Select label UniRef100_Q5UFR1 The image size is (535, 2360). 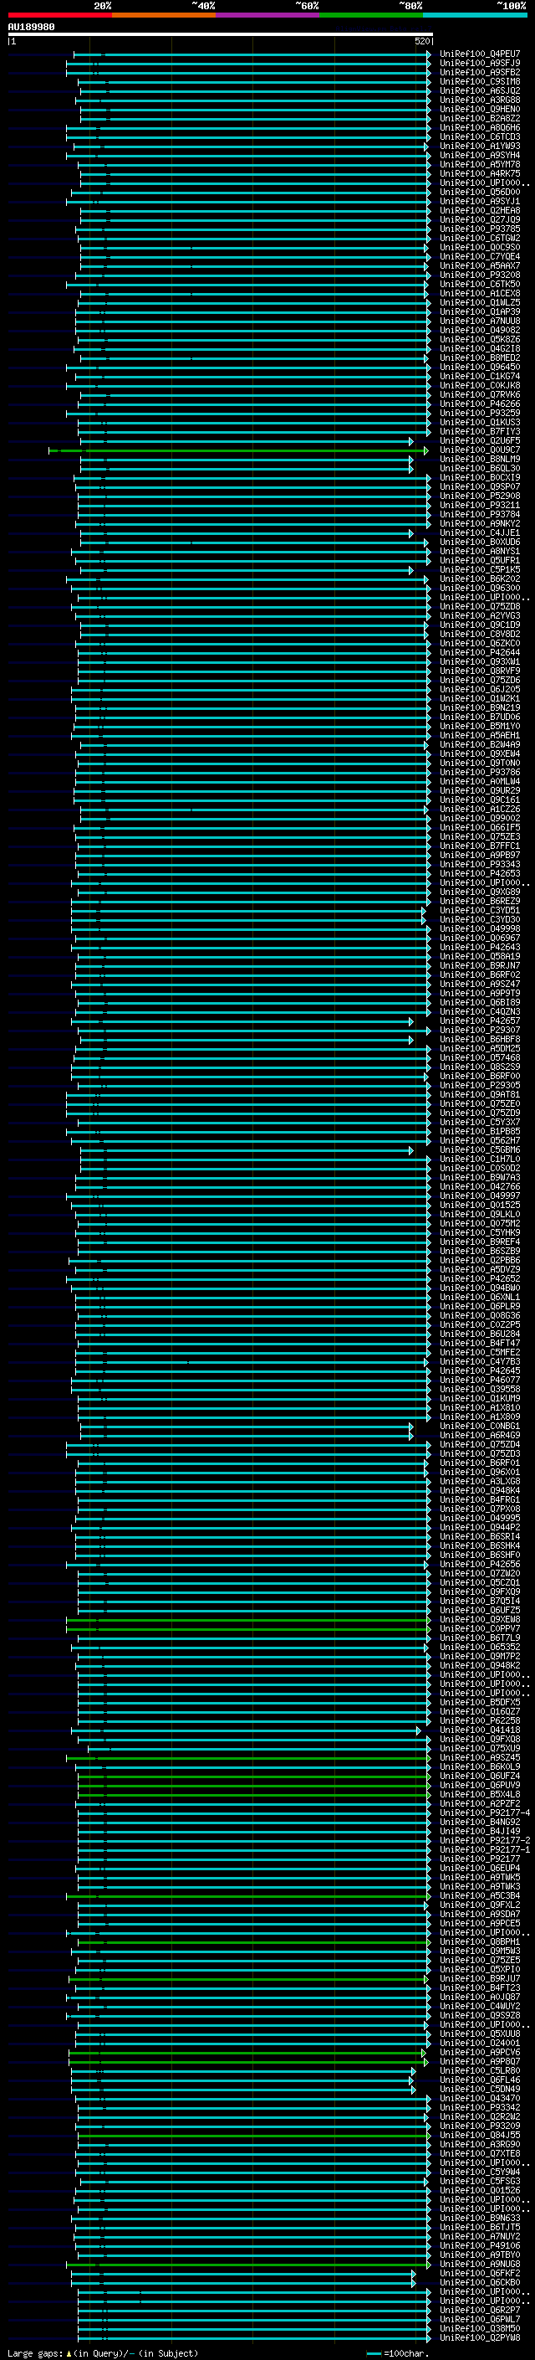[x=480, y=561]
